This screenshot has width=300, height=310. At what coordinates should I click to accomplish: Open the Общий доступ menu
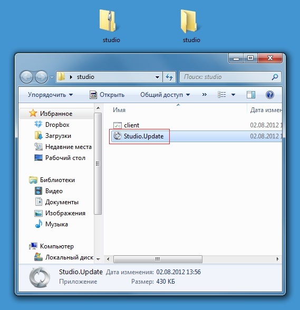(165, 95)
